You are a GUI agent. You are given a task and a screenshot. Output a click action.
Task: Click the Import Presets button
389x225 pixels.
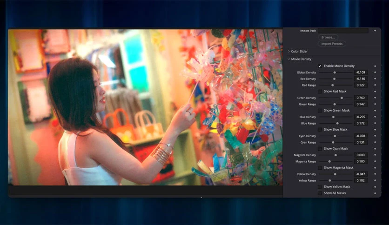pyautogui.click(x=332, y=44)
